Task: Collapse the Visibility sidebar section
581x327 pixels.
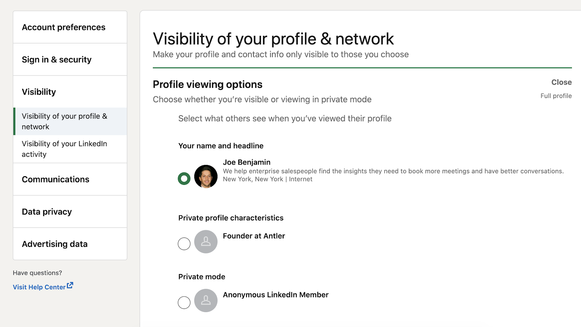Action: click(39, 92)
